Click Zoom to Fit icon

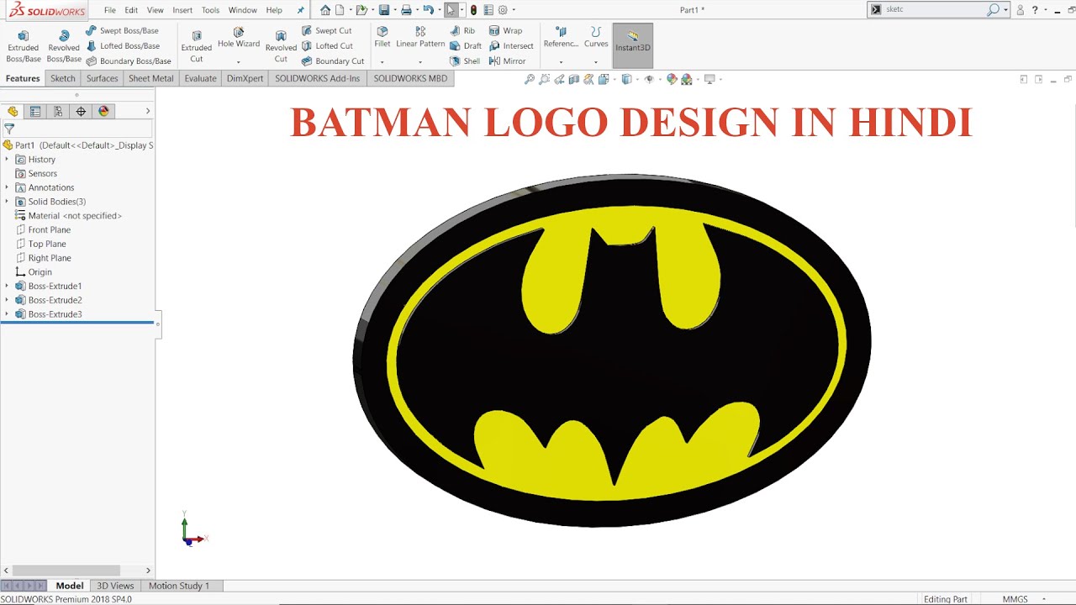pos(530,79)
